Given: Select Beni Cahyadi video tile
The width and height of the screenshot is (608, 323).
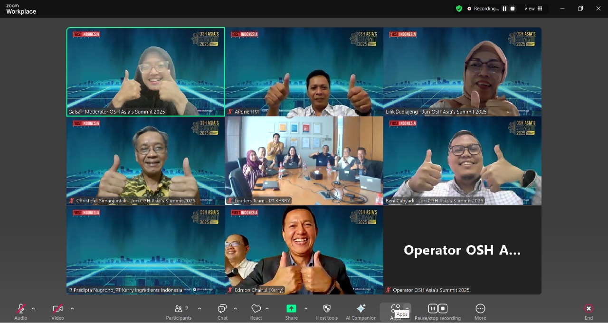Looking at the screenshot, I should [462, 161].
